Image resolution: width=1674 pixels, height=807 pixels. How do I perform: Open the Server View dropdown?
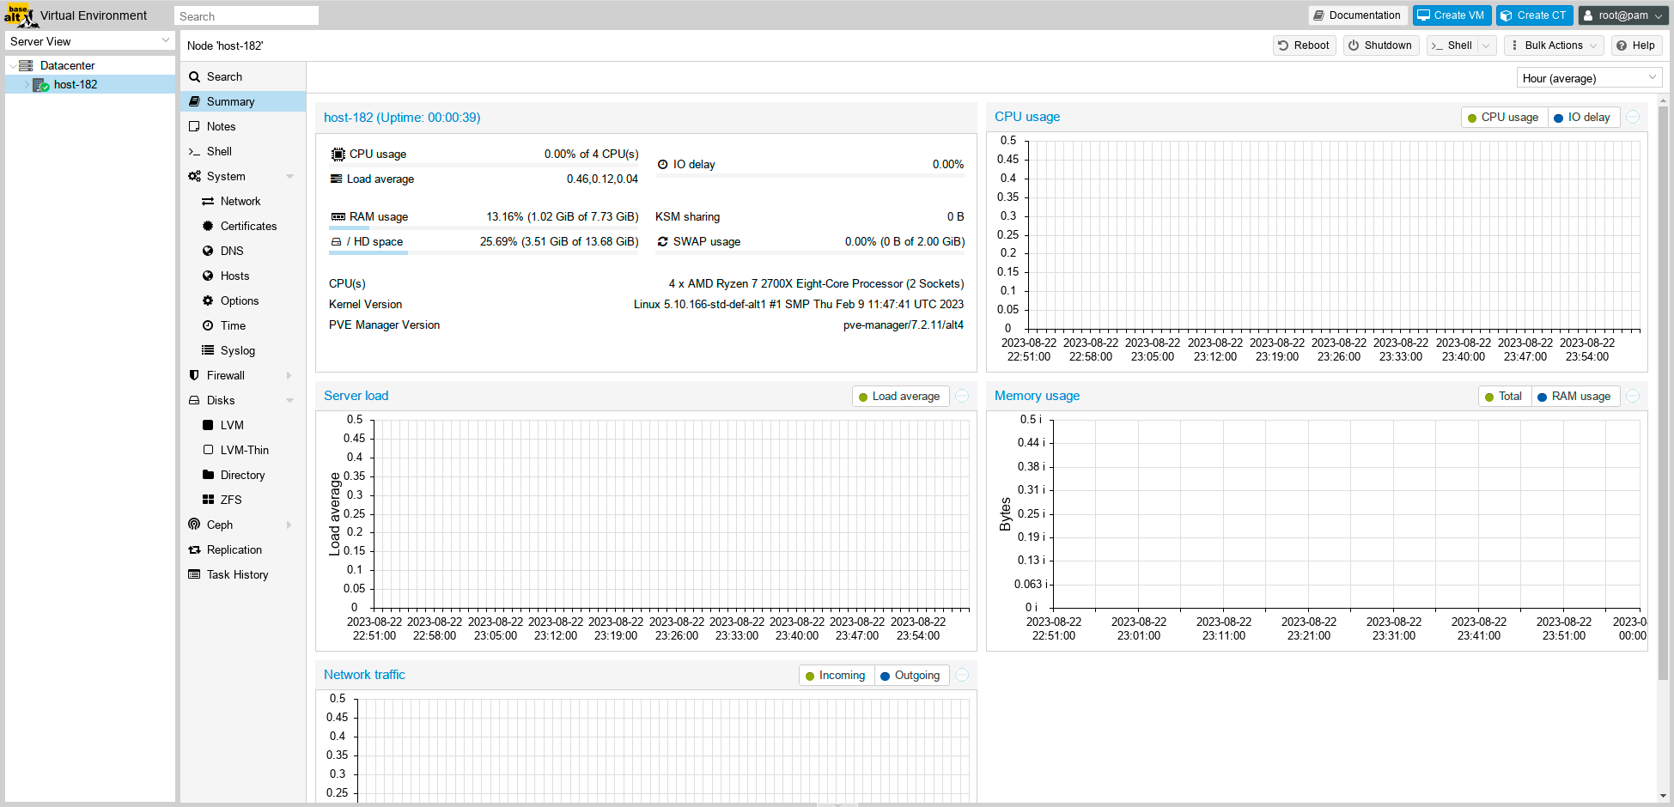point(90,41)
